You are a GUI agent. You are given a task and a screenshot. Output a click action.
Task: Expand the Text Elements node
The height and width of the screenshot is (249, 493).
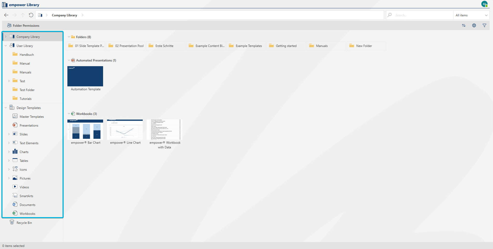point(9,143)
